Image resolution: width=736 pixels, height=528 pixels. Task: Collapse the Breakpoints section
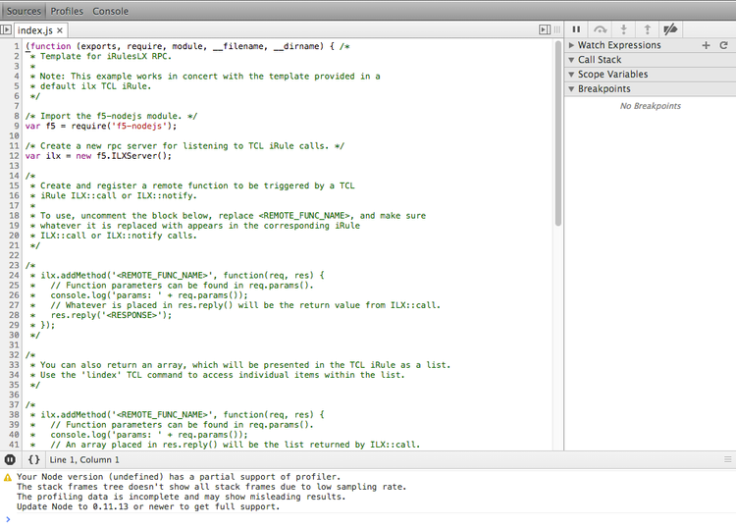tap(572, 89)
